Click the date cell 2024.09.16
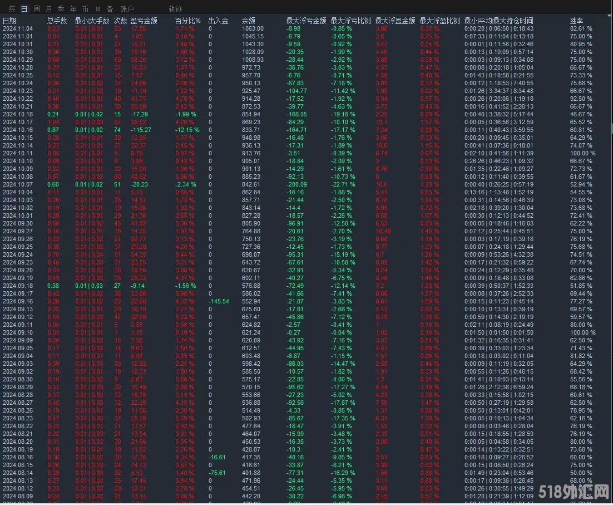 coord(18,301)
